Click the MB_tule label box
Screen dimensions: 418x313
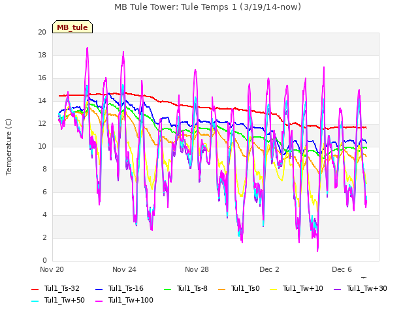(72, 27)
